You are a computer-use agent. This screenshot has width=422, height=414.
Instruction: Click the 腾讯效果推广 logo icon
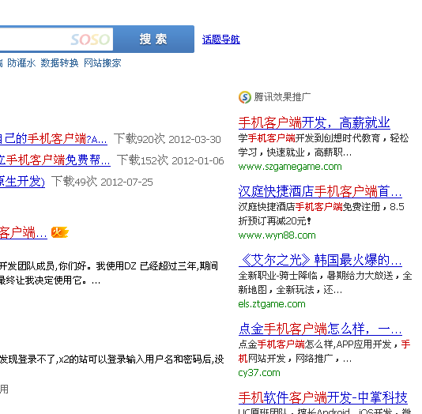245,97
